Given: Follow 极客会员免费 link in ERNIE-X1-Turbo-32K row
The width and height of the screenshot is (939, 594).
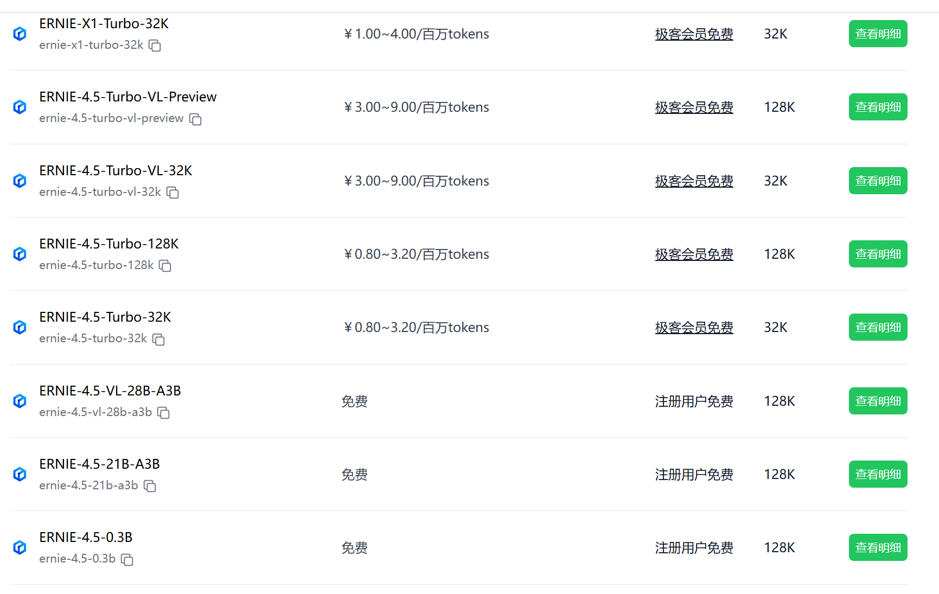Looking at the screenshot, I should tap(694, 34).
